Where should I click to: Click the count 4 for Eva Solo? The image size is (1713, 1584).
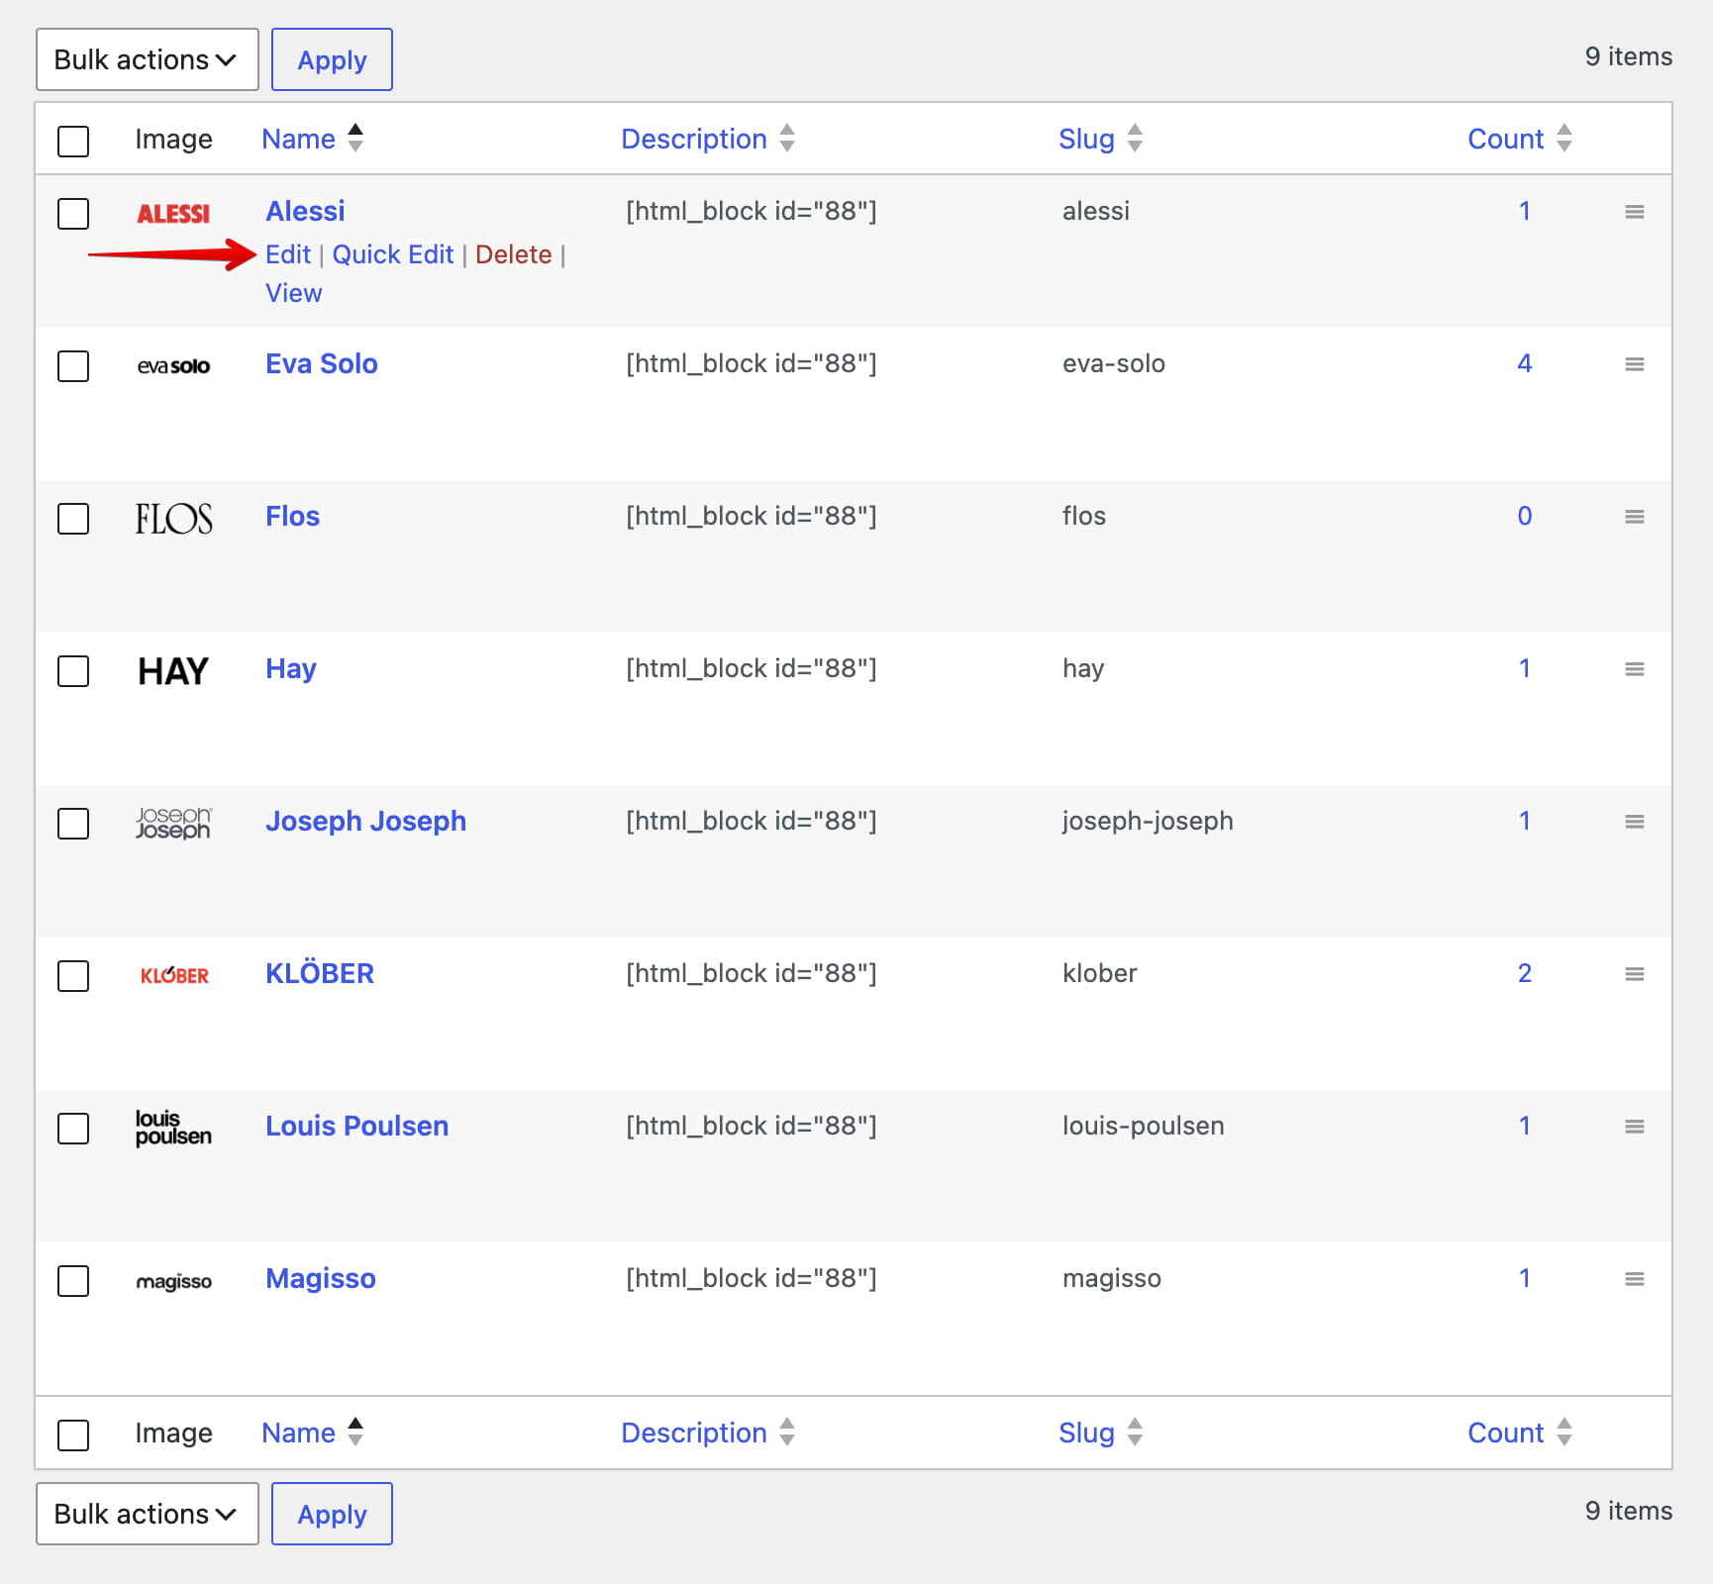[x=1525, y=363]
